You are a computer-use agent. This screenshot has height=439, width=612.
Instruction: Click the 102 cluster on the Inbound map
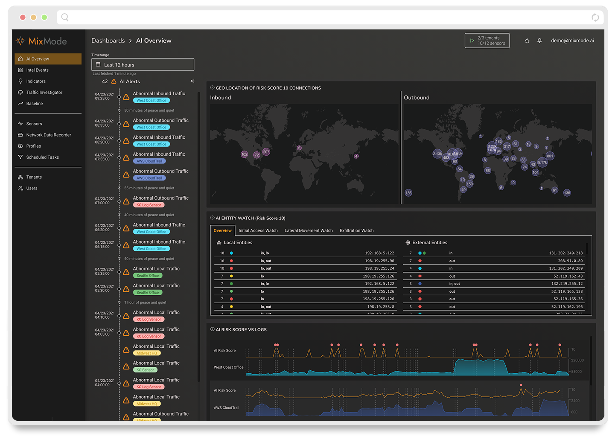click(245, 154)
